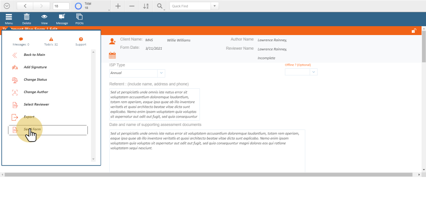Open the Offline optional dropdown
The image size is (426, 208).
tap(314, 72)
